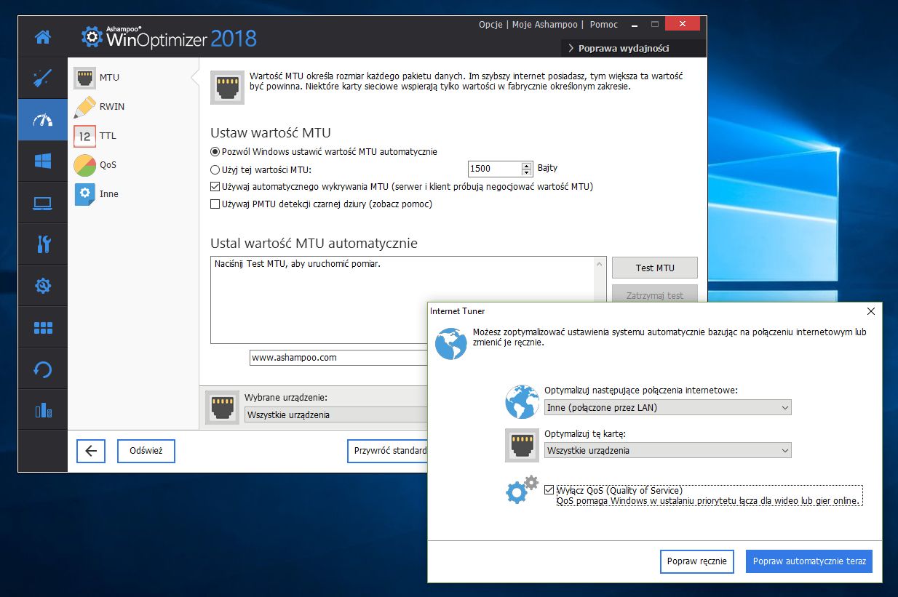
Task: Open the cleaning broom sidebar icon
Action: coord(43,78)
